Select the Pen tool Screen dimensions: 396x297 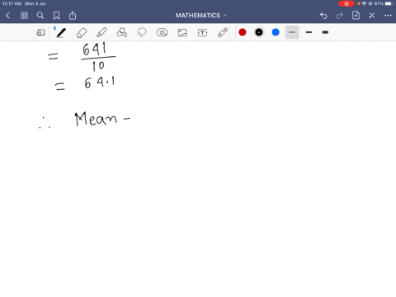61,33
